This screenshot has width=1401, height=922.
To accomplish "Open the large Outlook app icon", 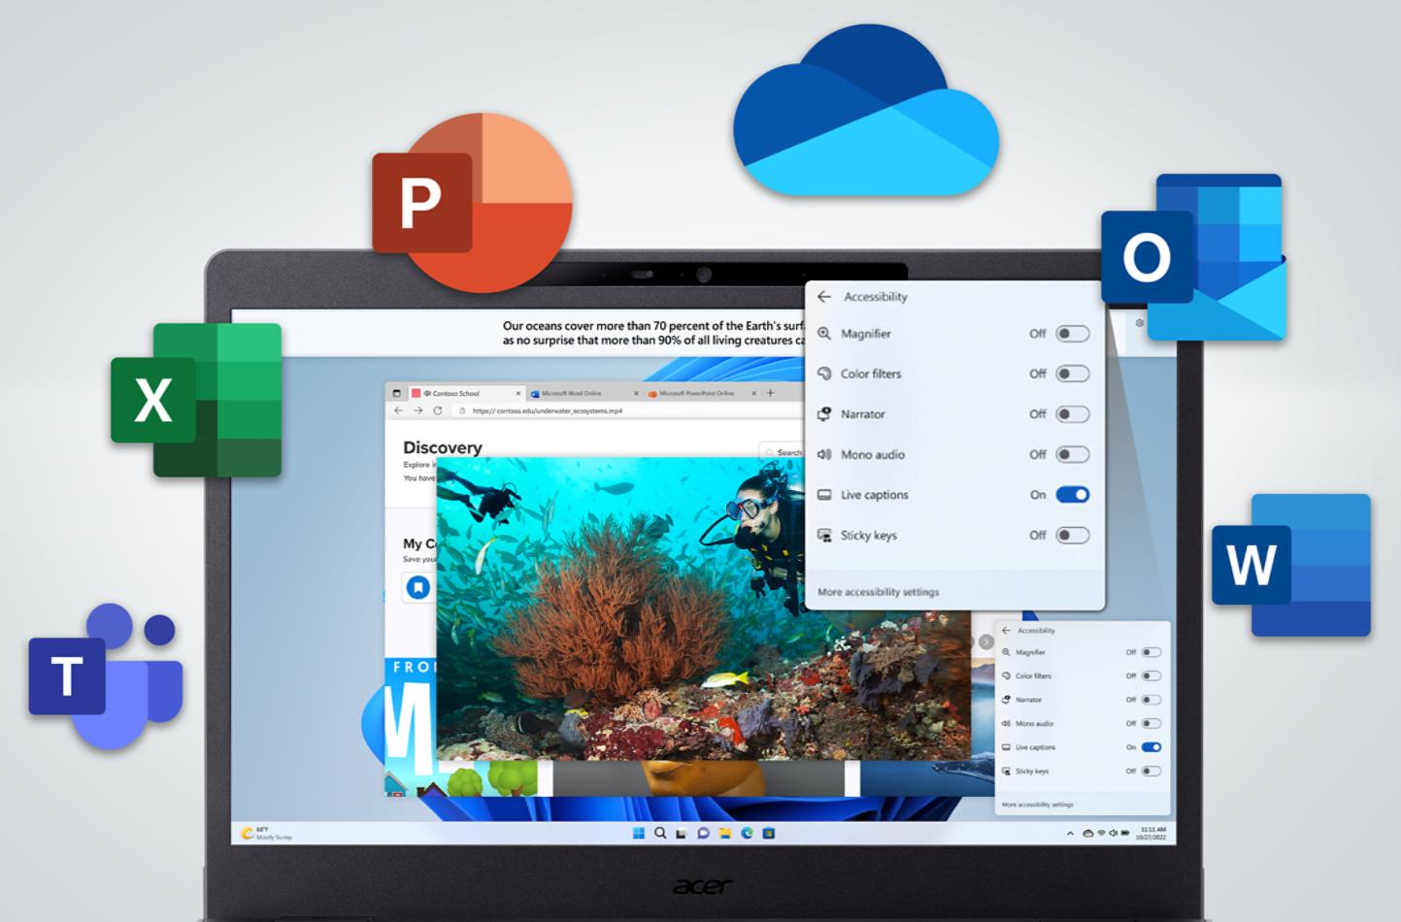I will 1194,258.
